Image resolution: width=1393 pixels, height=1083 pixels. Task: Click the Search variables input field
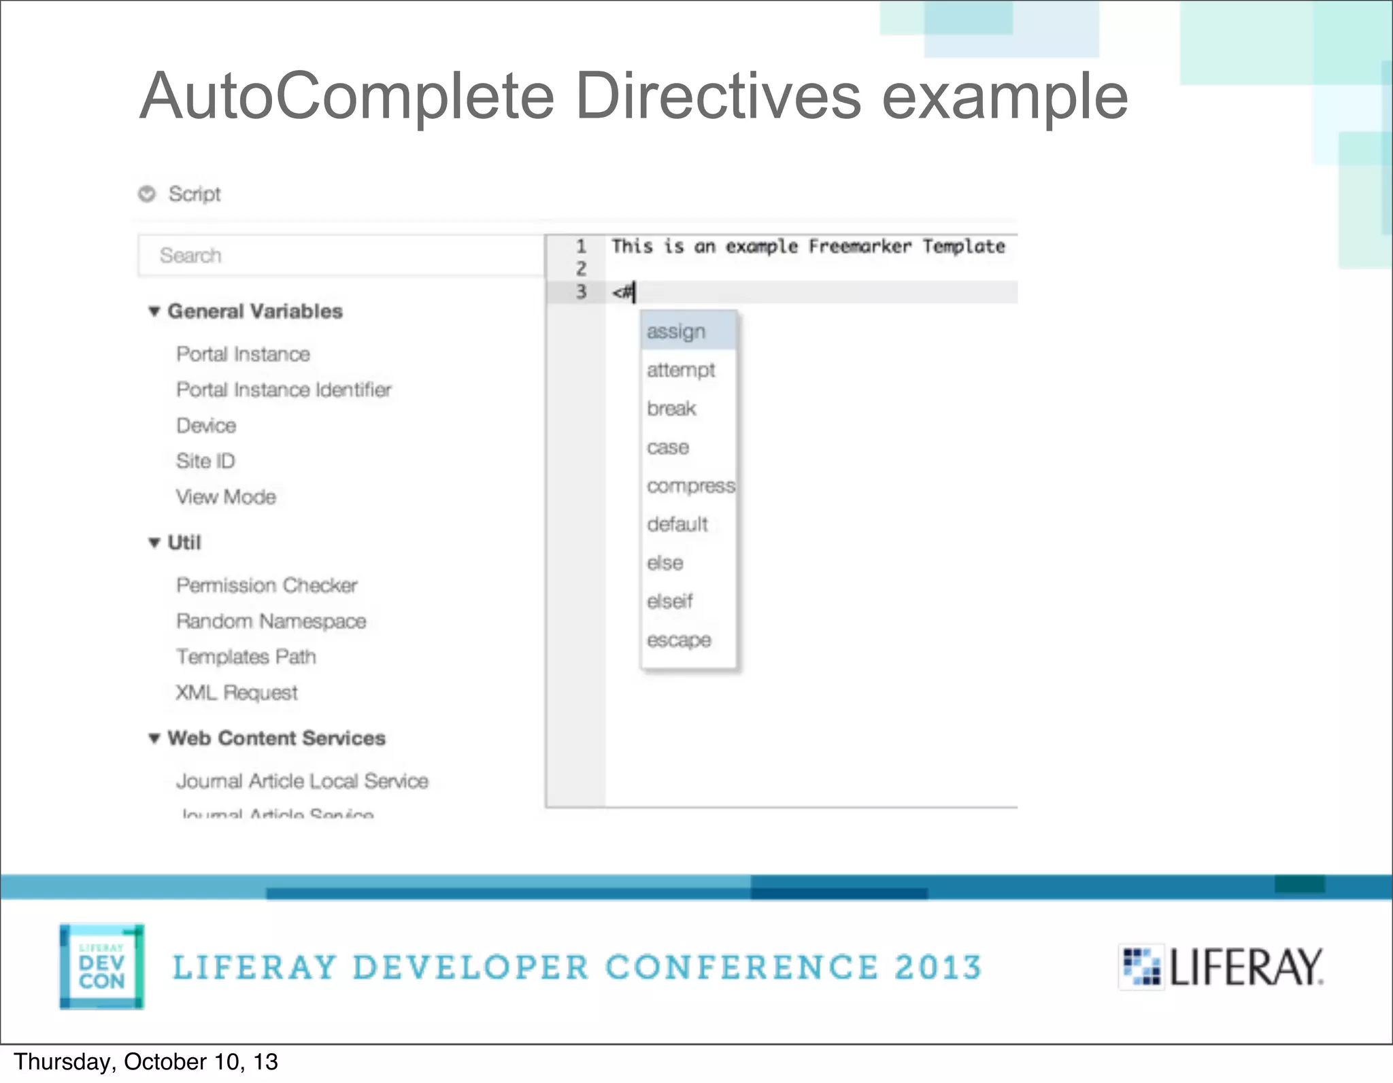click(x=341, y=256)
